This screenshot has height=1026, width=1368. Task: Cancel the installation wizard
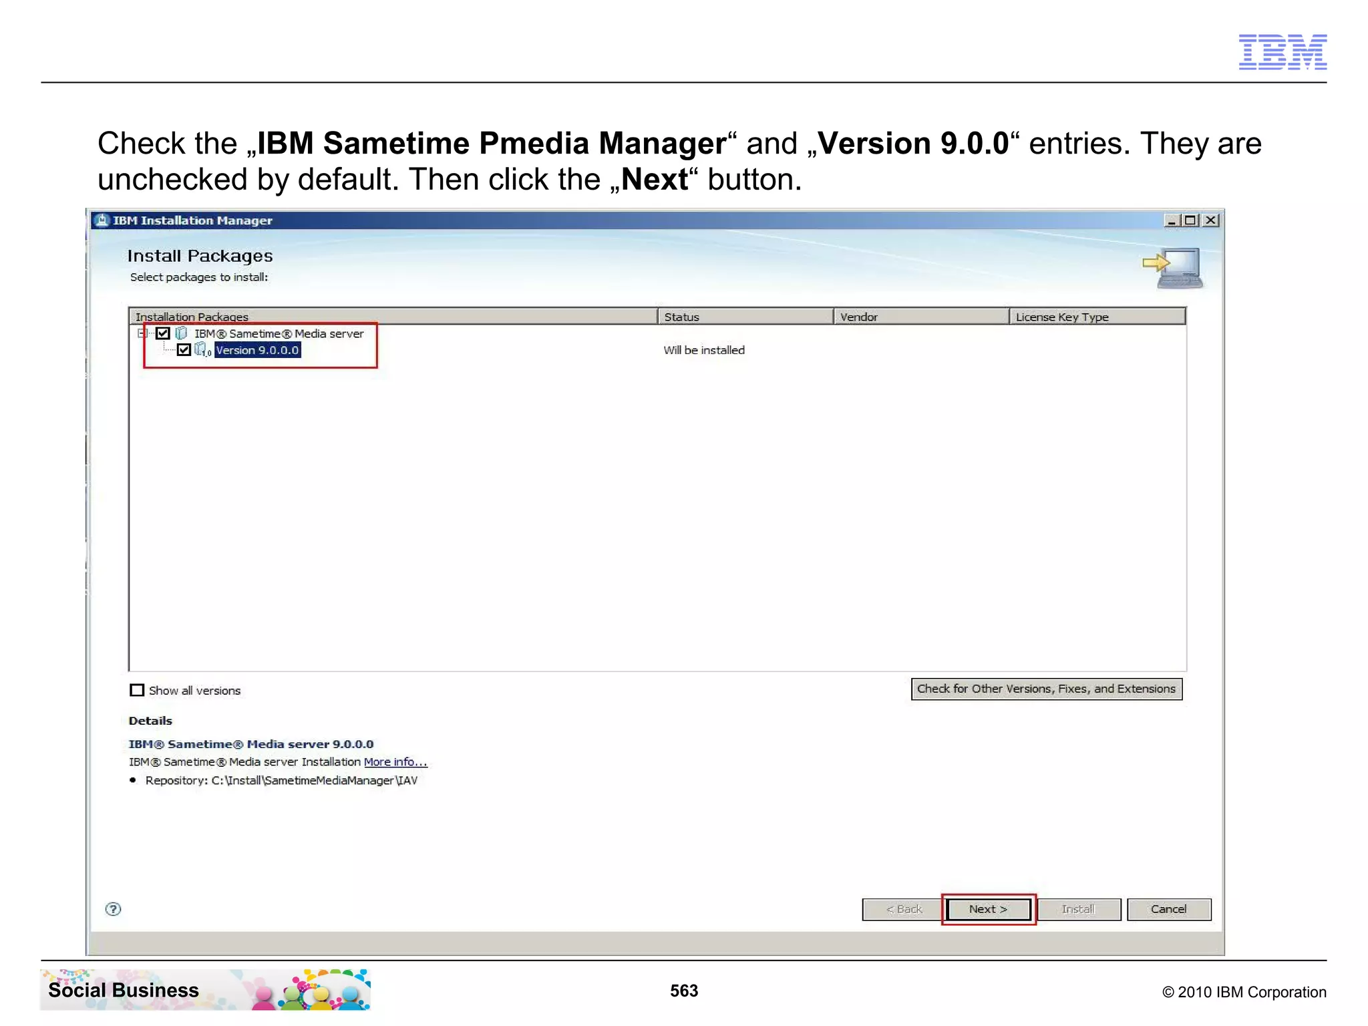tap(1168, 909)
